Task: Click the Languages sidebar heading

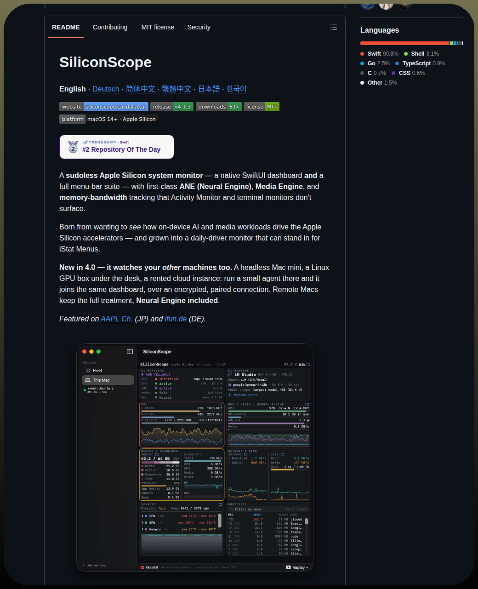Action: point(380,30)
